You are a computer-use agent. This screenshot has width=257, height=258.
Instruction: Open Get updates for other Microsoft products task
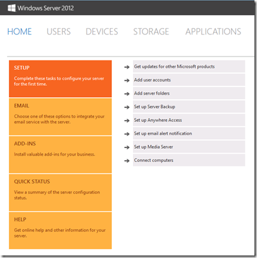(x=189, y=67)
